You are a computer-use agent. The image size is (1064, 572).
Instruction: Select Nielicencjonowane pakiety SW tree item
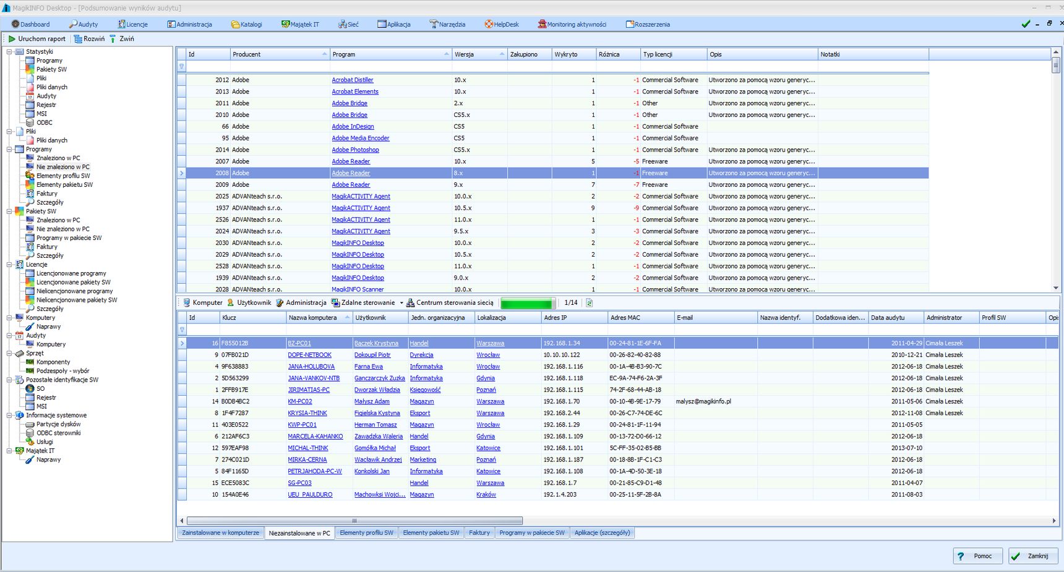[77, 300]
